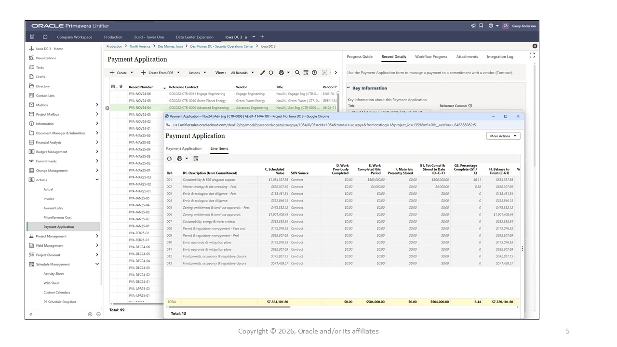Refresh line items in popup window

tap(169, 159)
